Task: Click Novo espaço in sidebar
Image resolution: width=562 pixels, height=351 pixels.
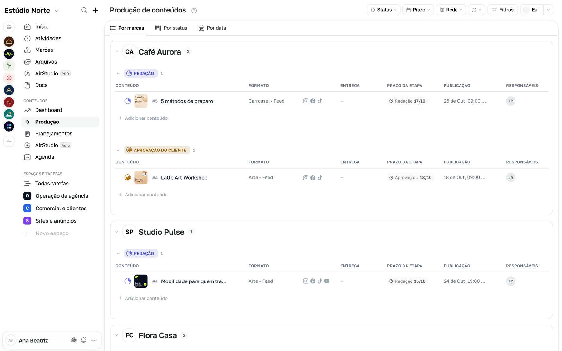Action: coord(46,233)
